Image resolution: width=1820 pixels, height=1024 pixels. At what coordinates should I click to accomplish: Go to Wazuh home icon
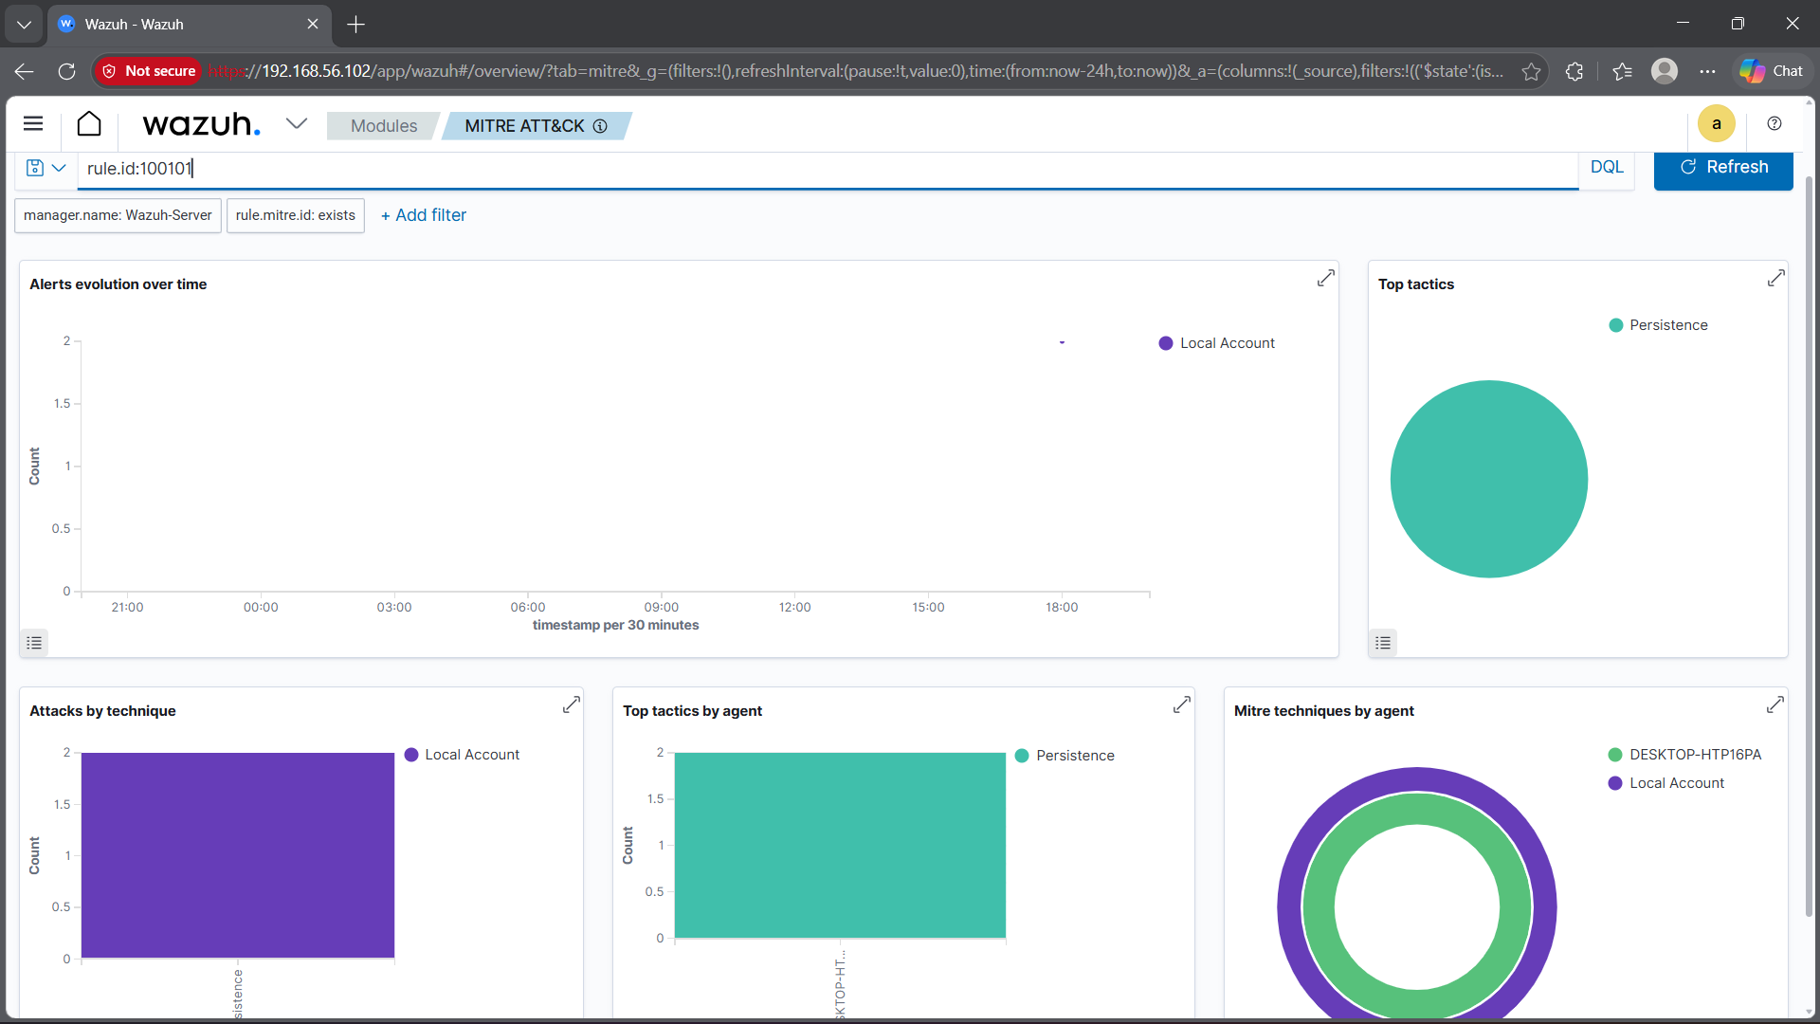pos(89,124)
